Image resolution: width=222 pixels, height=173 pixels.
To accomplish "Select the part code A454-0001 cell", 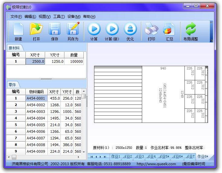I will 37,98.
